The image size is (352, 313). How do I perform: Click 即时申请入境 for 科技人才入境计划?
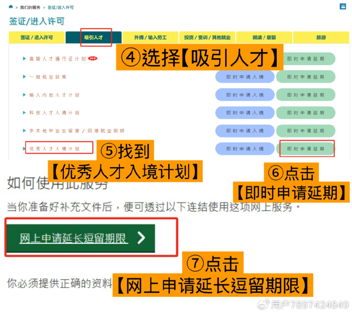tap(245, 112)
